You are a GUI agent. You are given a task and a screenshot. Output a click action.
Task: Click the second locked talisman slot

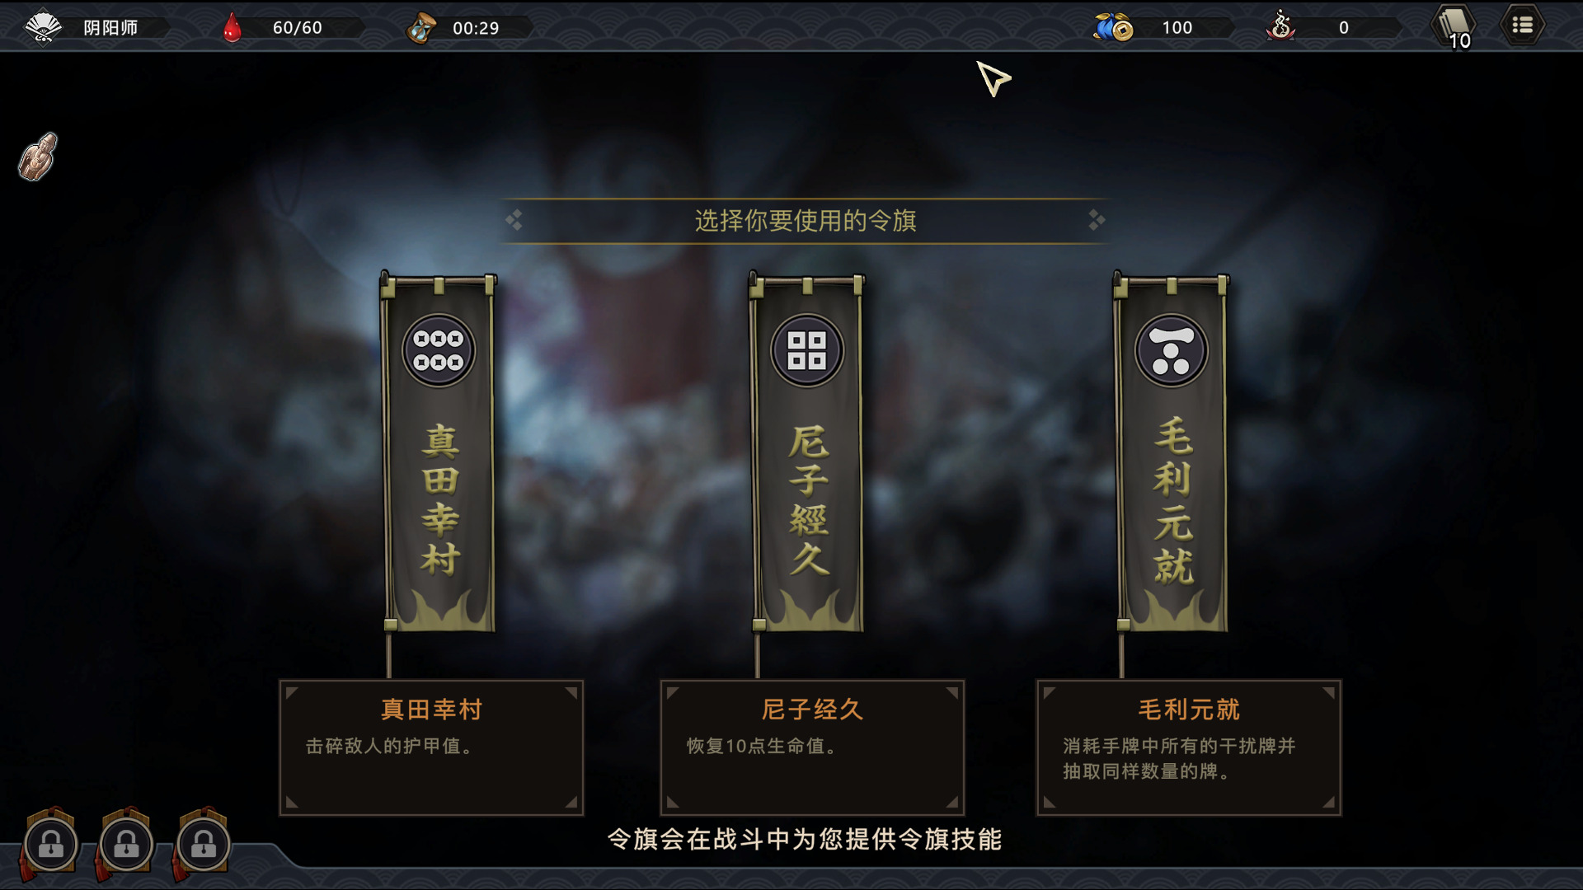[x=126, y=844]
